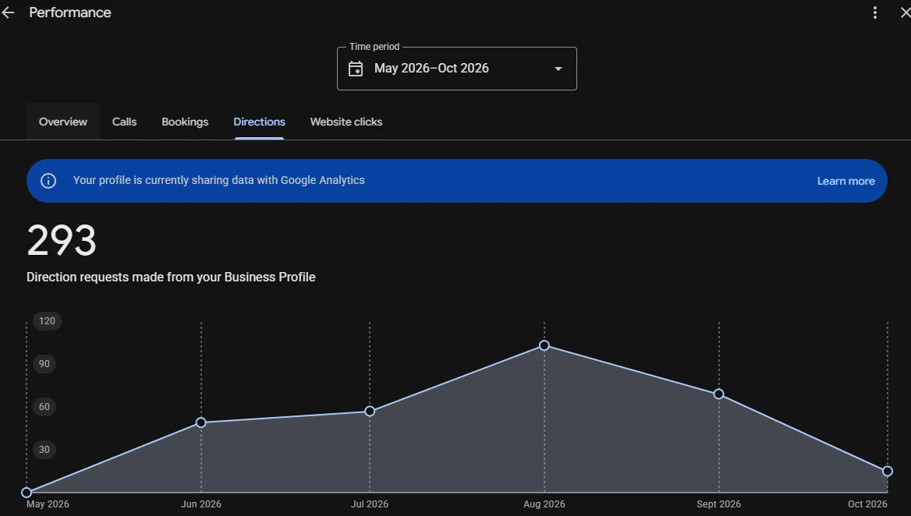Click the info icon in Analytics banner

[48, 181]
